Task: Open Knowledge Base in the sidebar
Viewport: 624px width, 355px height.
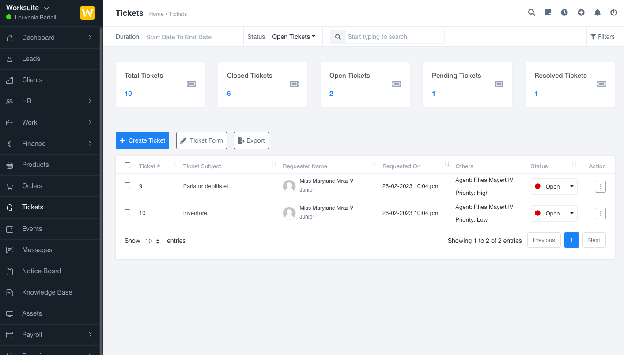Action: [x=47, y=292]
